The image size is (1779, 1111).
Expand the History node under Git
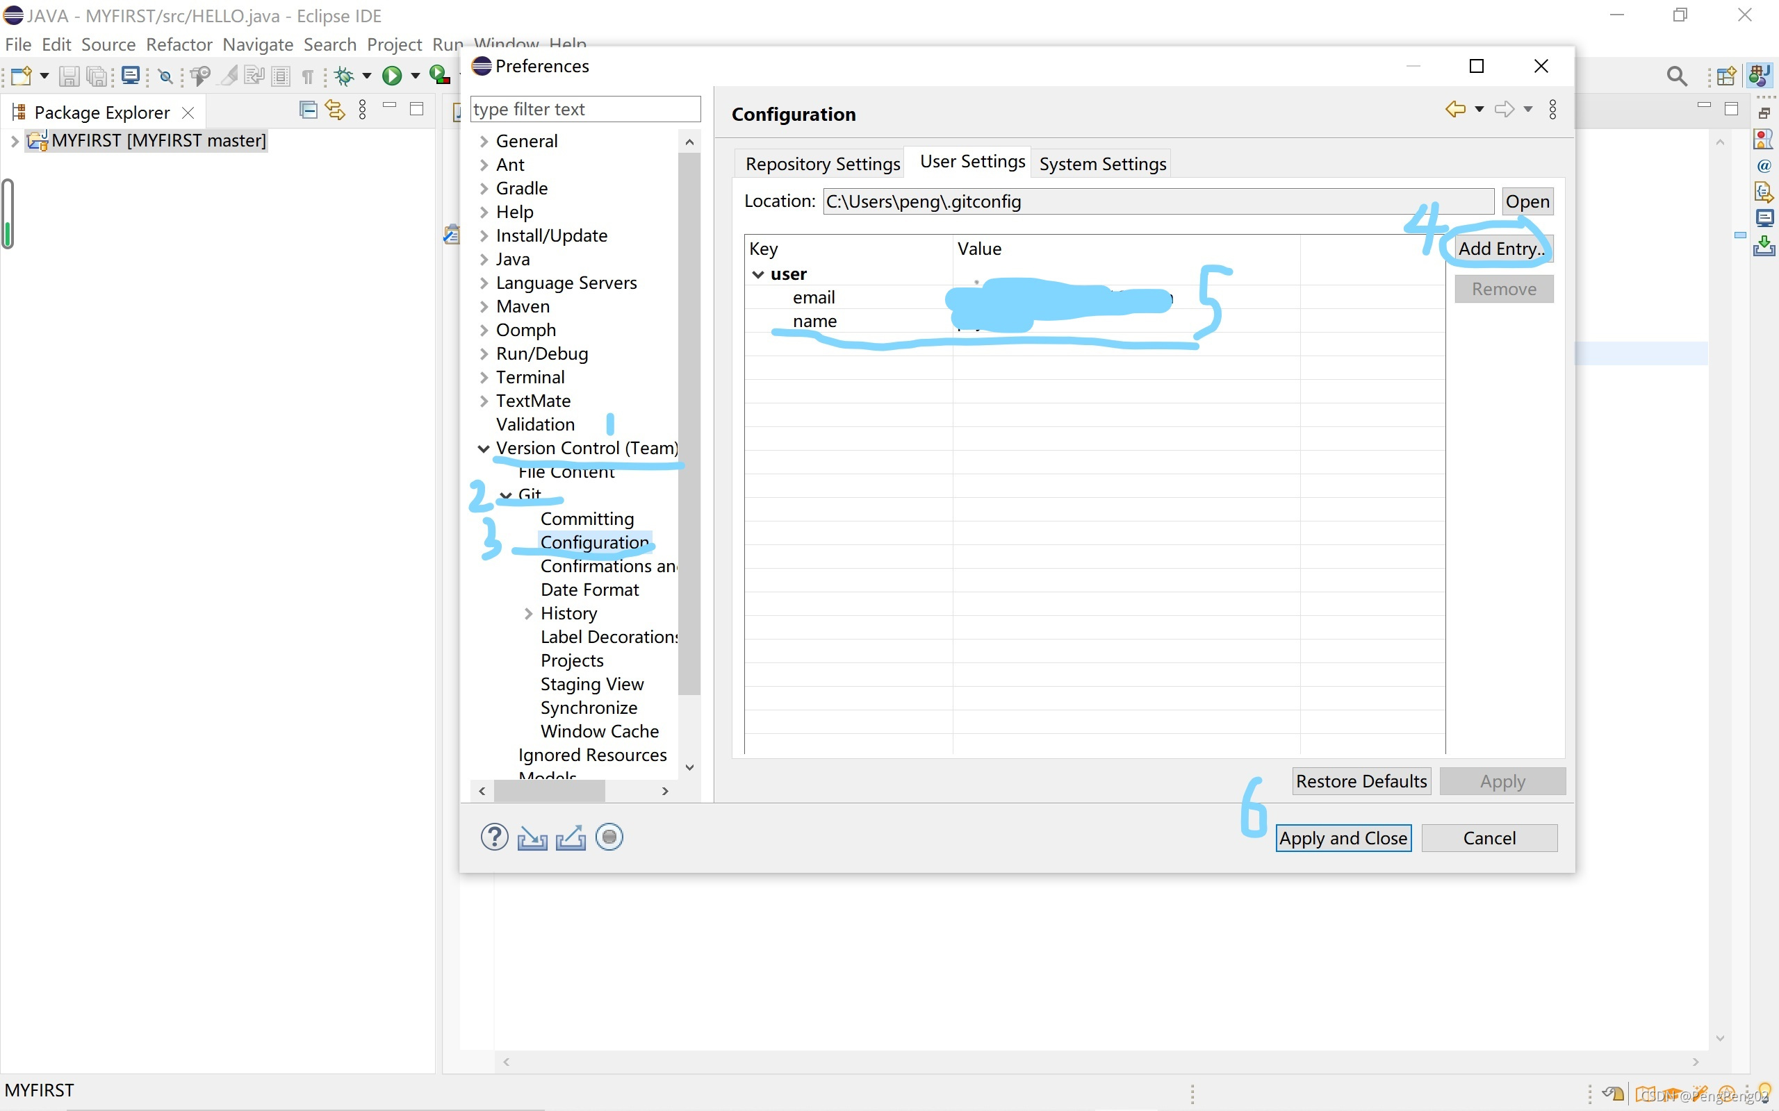pos(528,614)
